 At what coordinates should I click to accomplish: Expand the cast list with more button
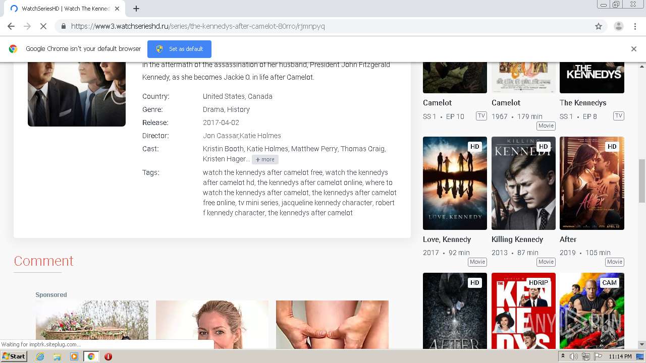click(265, 159)
